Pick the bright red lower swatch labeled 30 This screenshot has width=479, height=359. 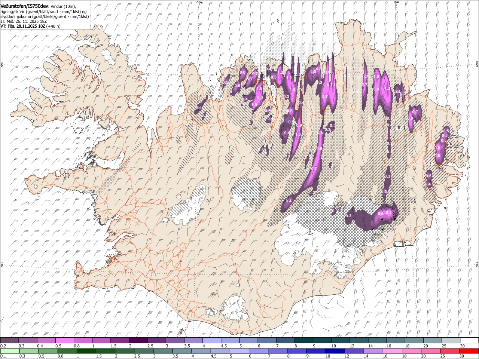[469, 351]
